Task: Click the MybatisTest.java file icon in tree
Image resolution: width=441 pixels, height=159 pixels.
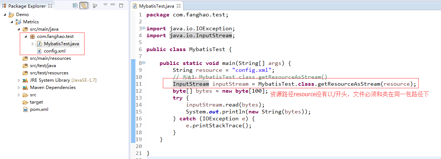Action: point(39,44)
